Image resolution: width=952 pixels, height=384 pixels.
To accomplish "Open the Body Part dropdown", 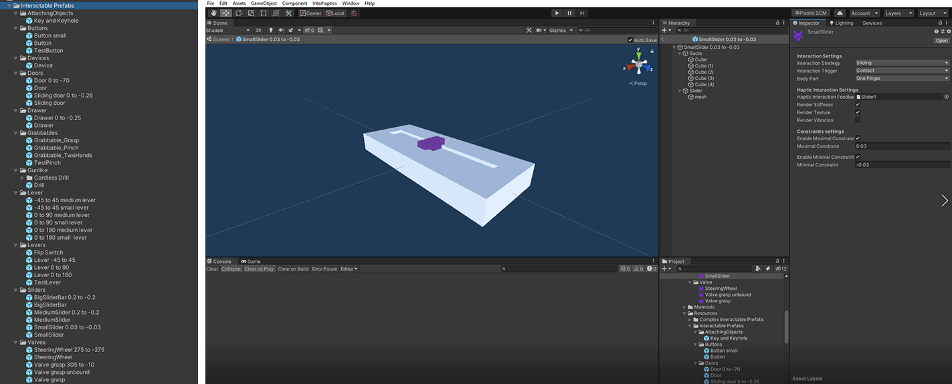I will tap(902, 78).
